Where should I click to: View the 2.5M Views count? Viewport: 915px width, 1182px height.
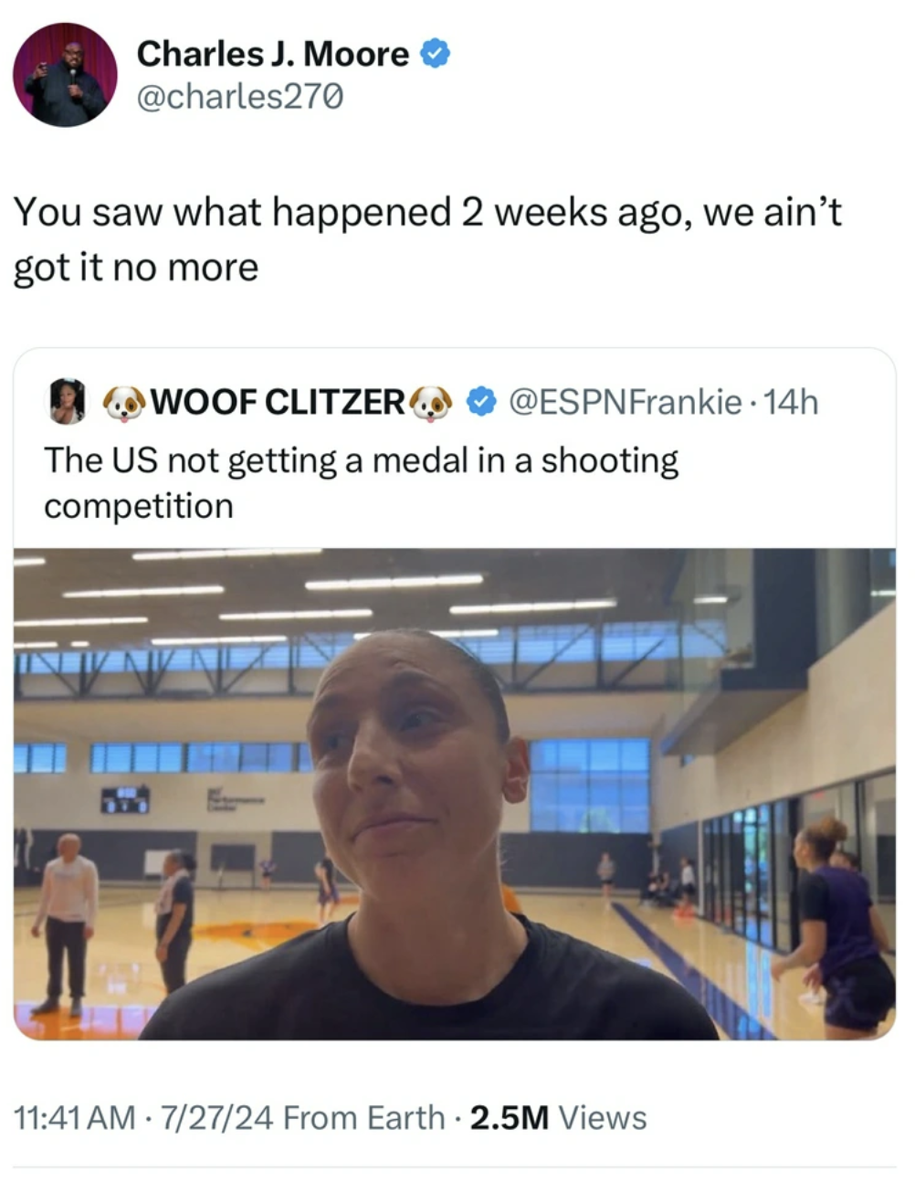click(x=558, y=1117)
